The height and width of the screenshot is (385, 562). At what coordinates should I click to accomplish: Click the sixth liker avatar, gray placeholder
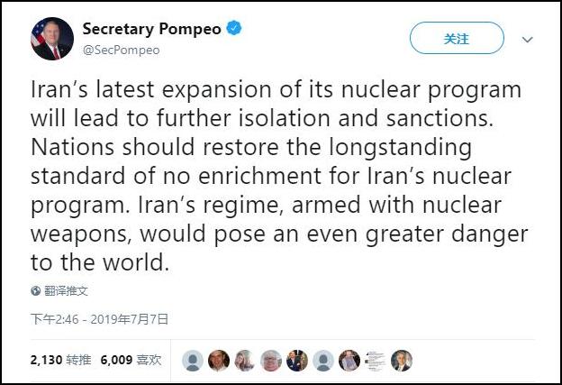[323, 361]
